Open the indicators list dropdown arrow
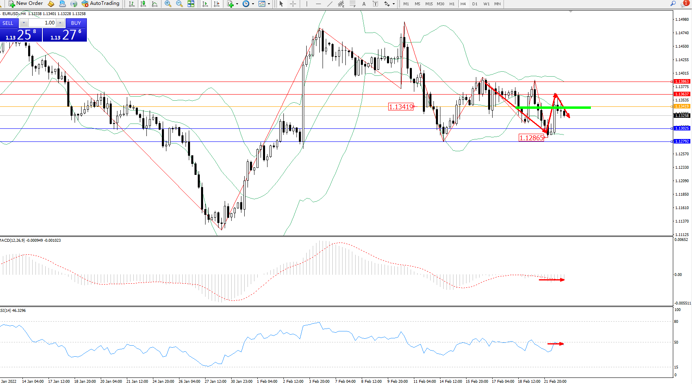692x384 pixels. point(237,4)
